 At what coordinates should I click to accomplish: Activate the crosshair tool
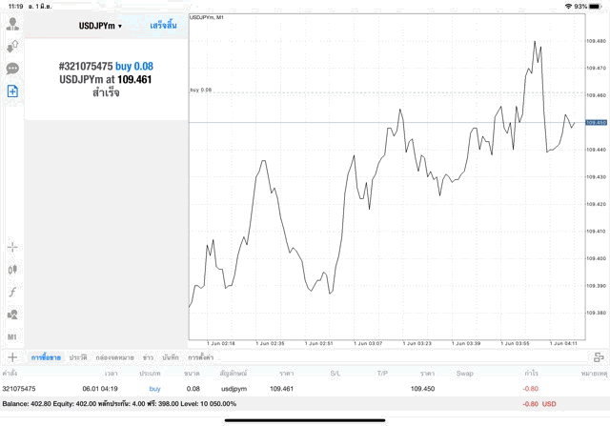point(13,247)
